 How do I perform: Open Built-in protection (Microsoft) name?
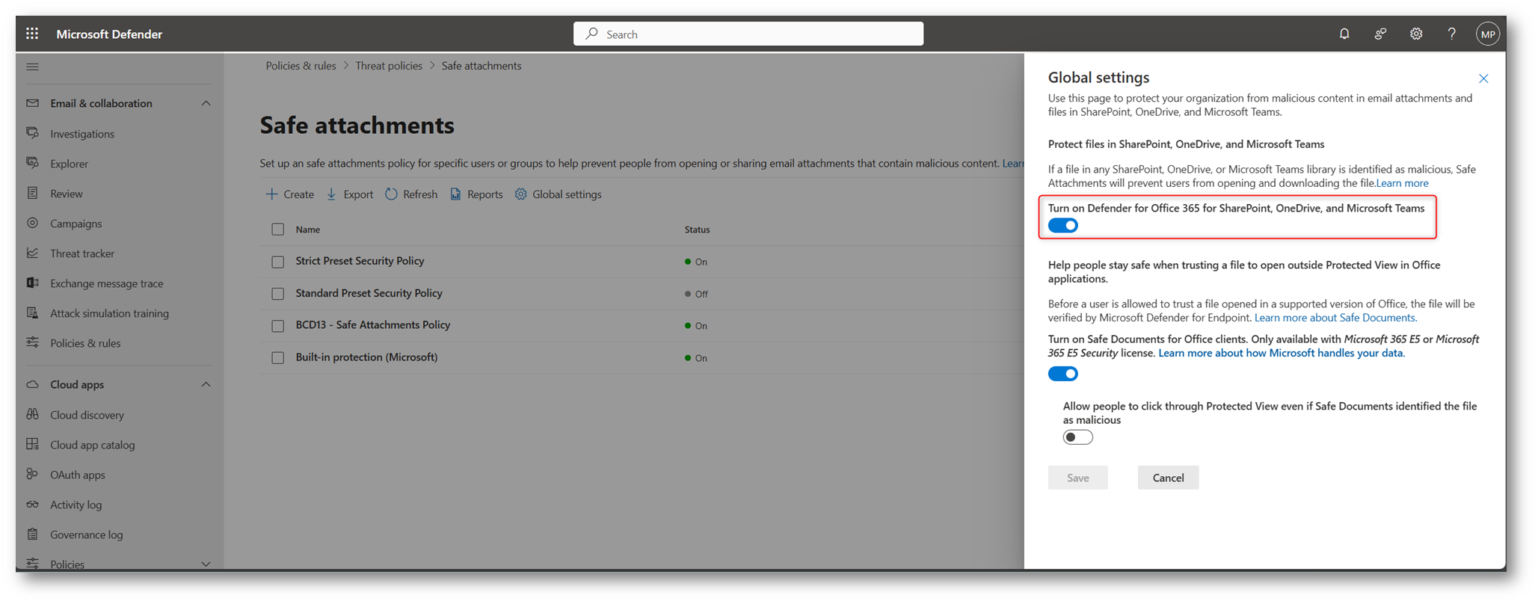366,357
